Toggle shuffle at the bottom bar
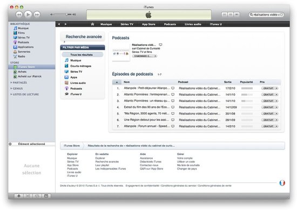This screenshot has height=210, width=297. click(28, 196)
